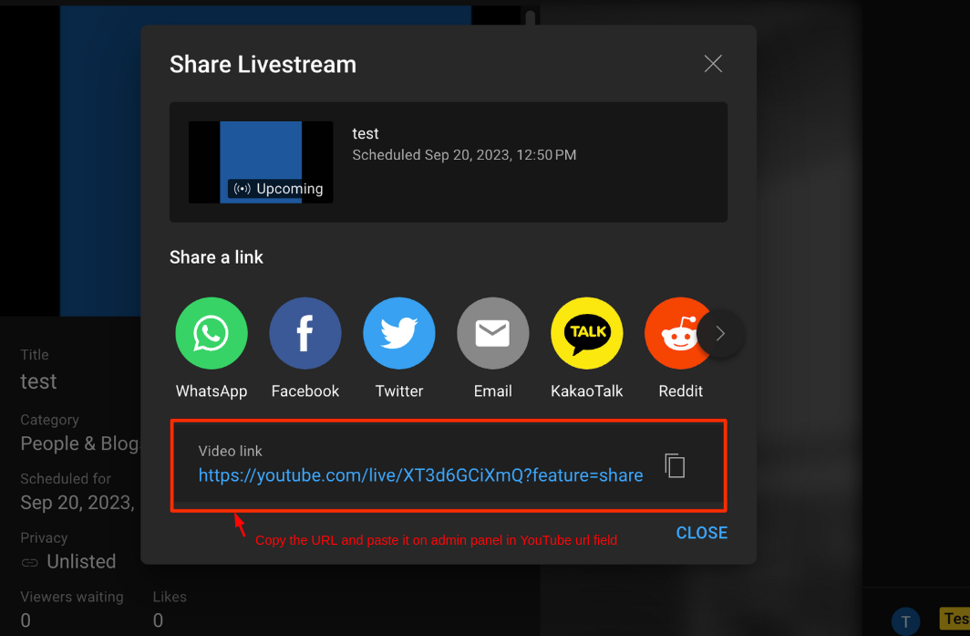Image resolution: width=970 pixels, height=636 pixels.
Task: Click the Viewers waiting count
Action: (x=26, y=620)
